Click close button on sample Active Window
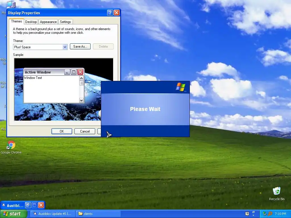The image size is (291, 218). coord(80,72)
